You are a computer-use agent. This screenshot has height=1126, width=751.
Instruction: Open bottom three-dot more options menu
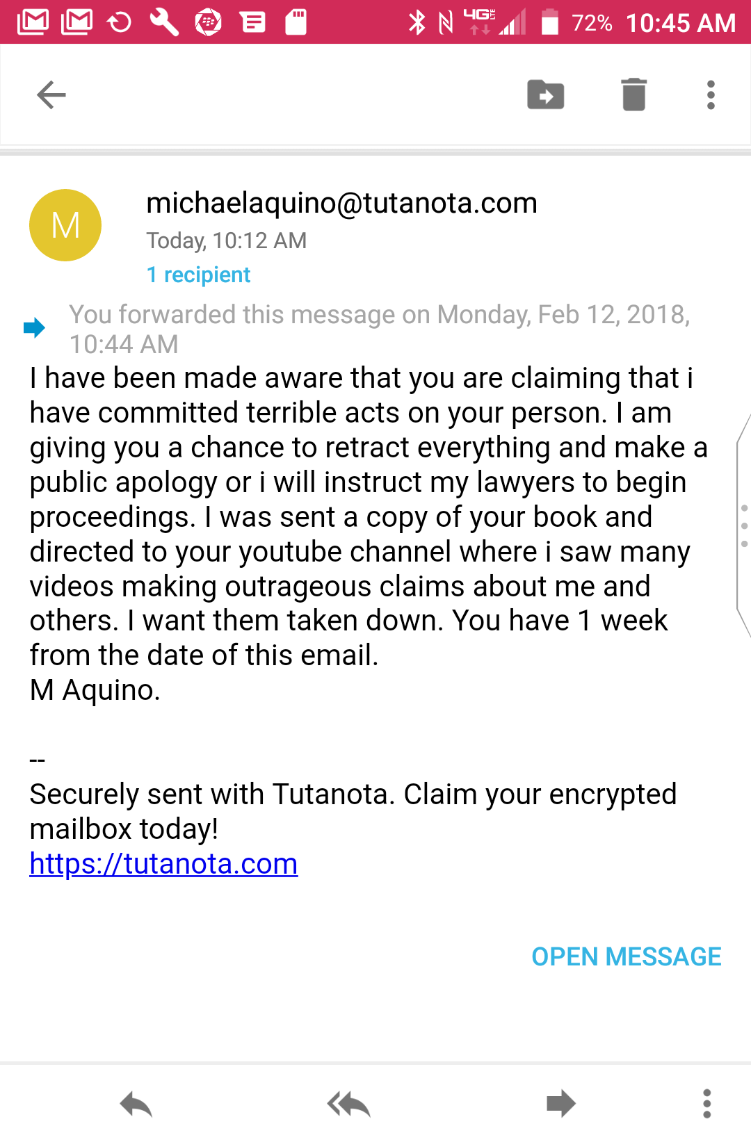pyautogui.click(x=706, y=1103)
